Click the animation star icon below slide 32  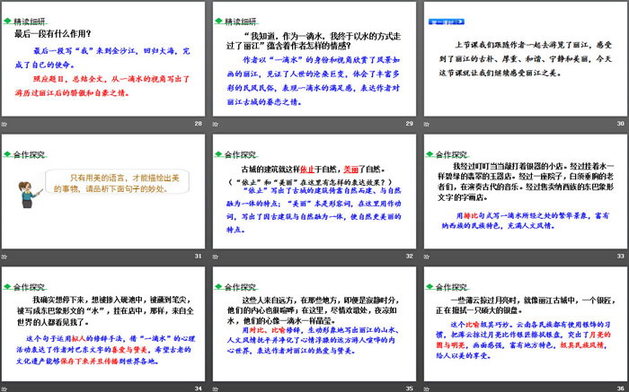point(216,256)
